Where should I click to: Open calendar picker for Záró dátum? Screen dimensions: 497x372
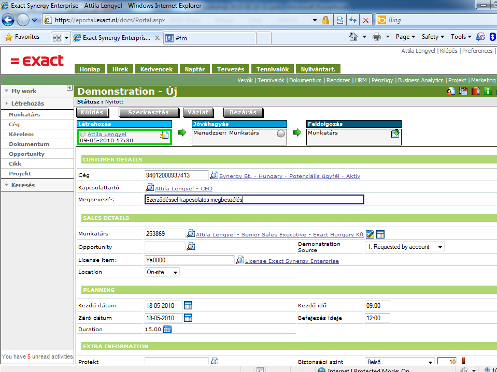click(x=188, y=318)
